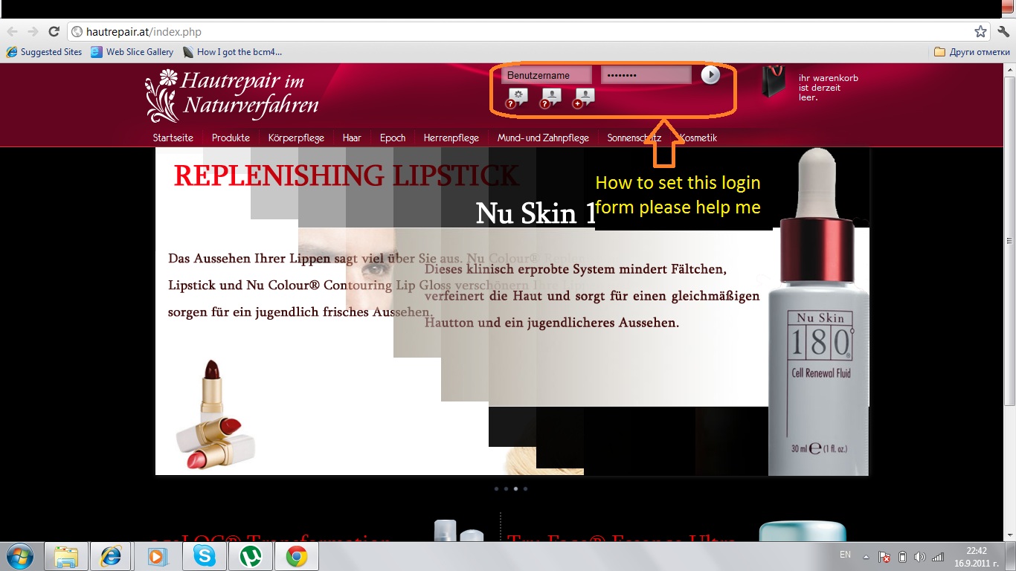Open Chrome wrench settings menu
Screen dimensions: 1016x571
[1003, 32]
